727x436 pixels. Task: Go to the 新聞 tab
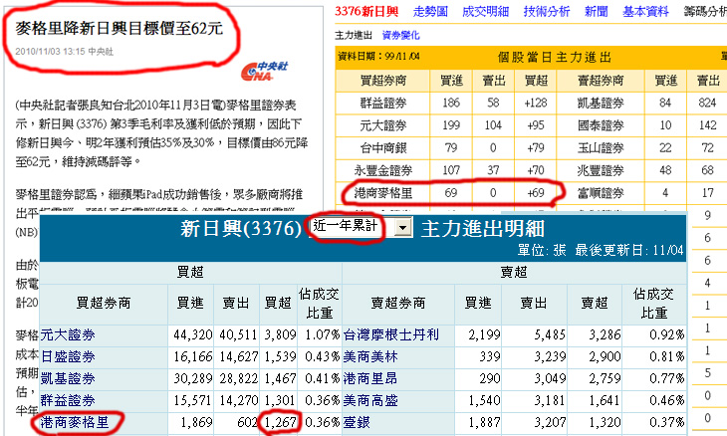(x=597, y=11)
